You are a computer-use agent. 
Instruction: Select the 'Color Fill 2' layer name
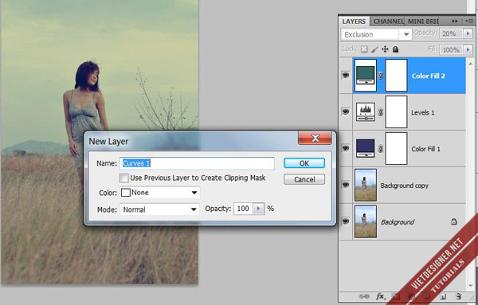(428, 76)
